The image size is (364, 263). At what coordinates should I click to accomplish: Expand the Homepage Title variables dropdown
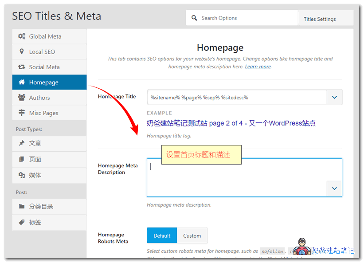(334, 98)
